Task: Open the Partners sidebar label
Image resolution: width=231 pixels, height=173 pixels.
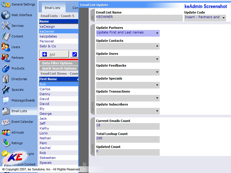Action: click(17, 58)
